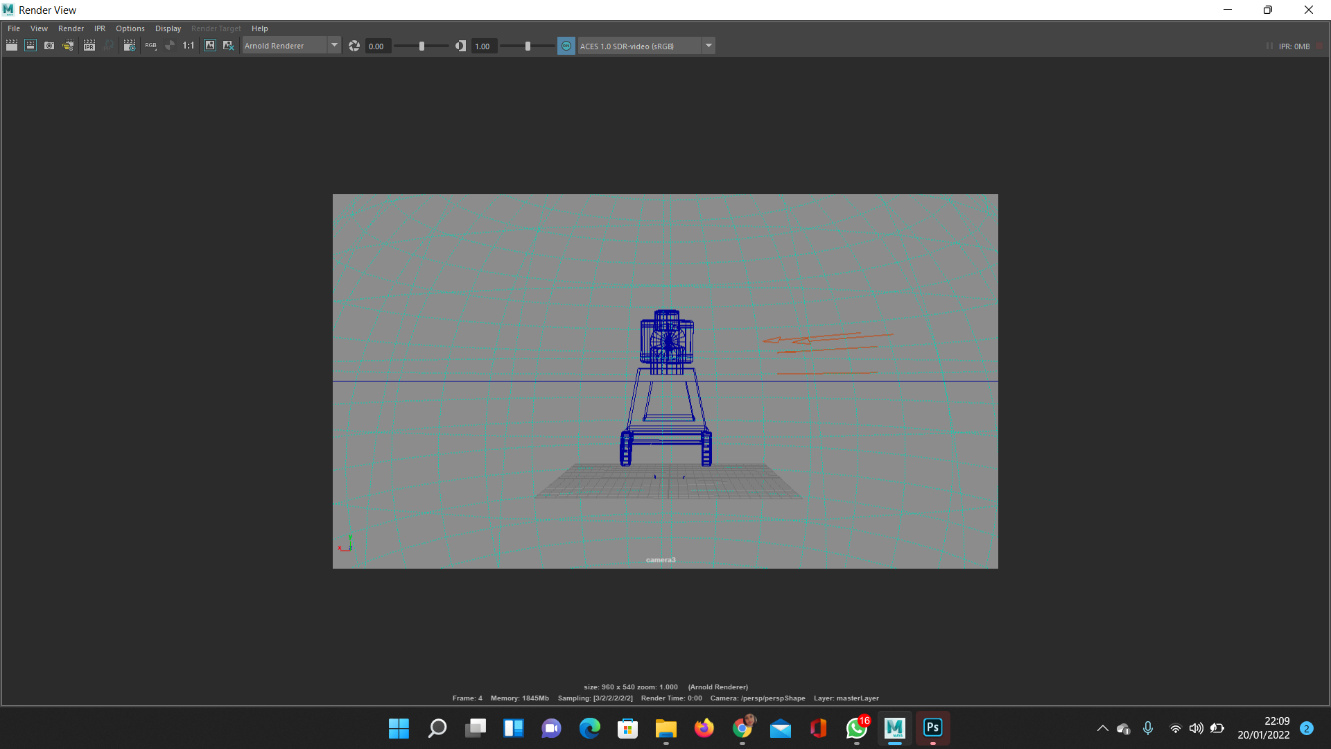Click the Keep Image icon

210,46
